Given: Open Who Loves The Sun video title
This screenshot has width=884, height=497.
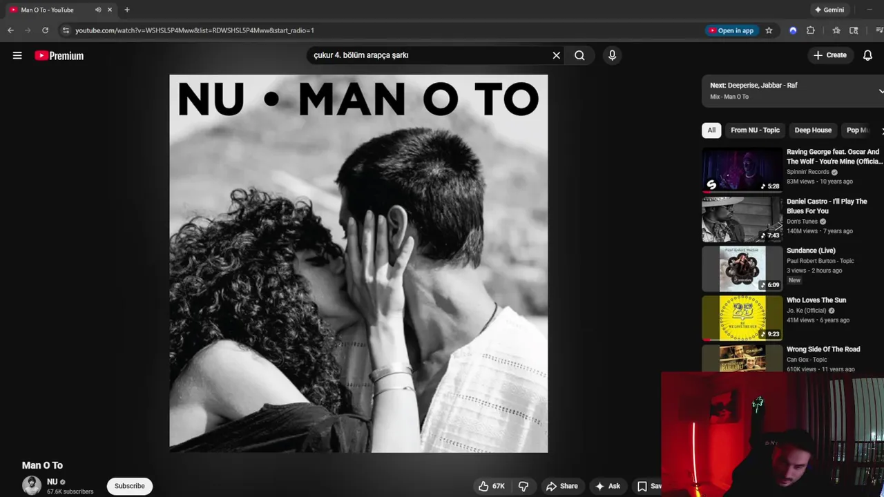Looking at the screenshot, I should tap(816, 300).
